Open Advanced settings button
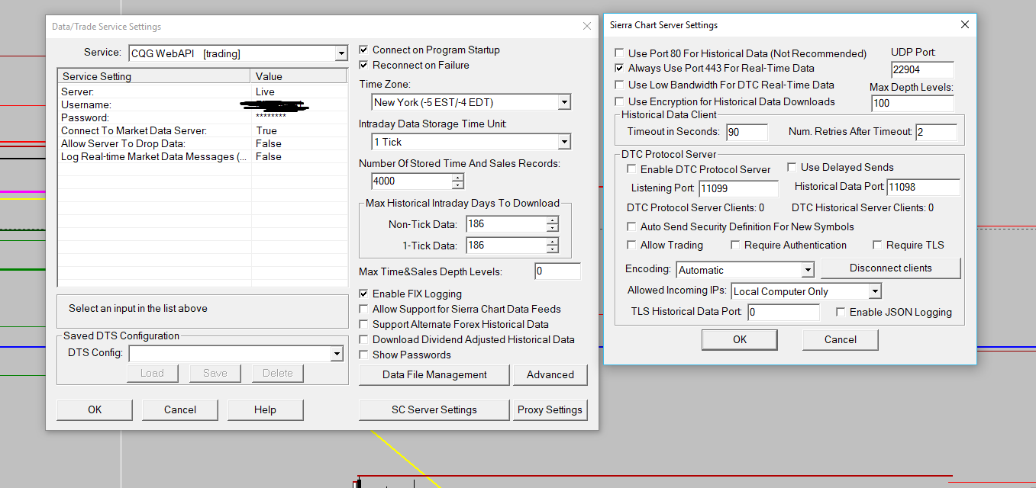 click(x=550, y=374)
